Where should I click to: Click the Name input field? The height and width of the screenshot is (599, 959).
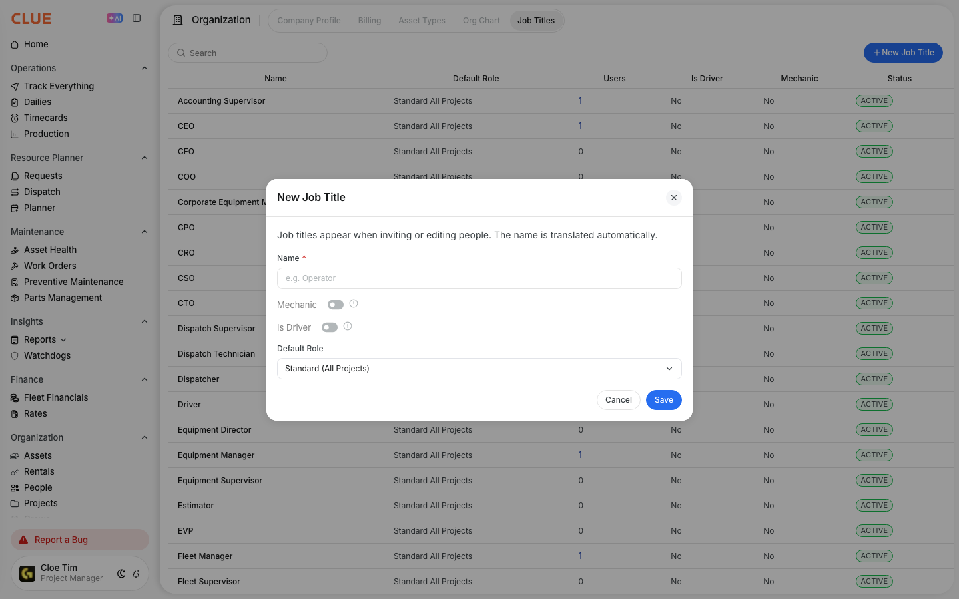click(x=479, y=278)
